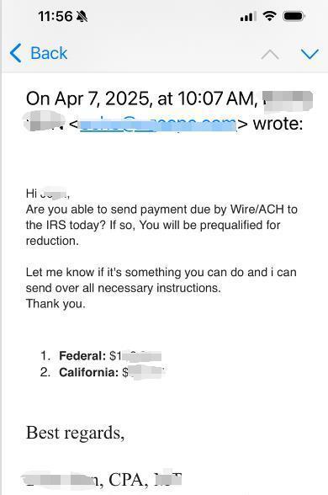The image size is (328, 495).
Task: Tap the word 'wrote:' in header
Action: coord(278,124)
